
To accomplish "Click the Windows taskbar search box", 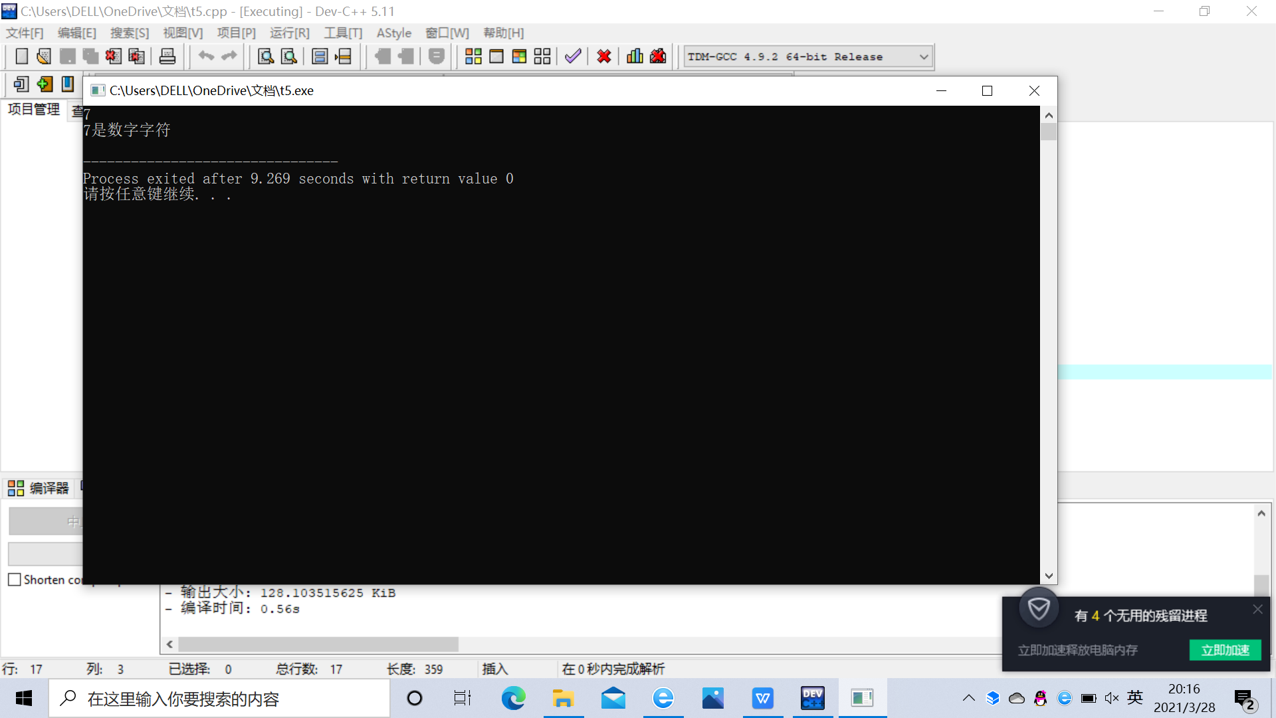I will tap(219, 699).
